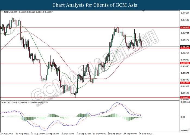
Task: Click the 0.66215 price scale value
Action: (185, 53)
